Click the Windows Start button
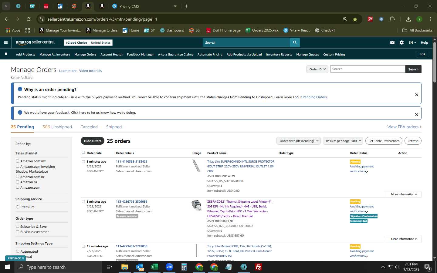Screen dimensions: 437x273 point(7,267)
